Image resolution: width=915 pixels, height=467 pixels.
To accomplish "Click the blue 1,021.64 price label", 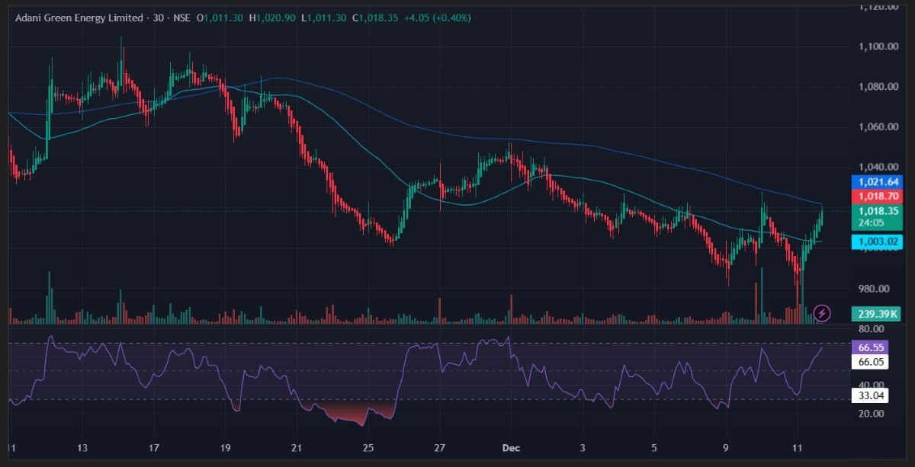I will (x=878, y=182).
